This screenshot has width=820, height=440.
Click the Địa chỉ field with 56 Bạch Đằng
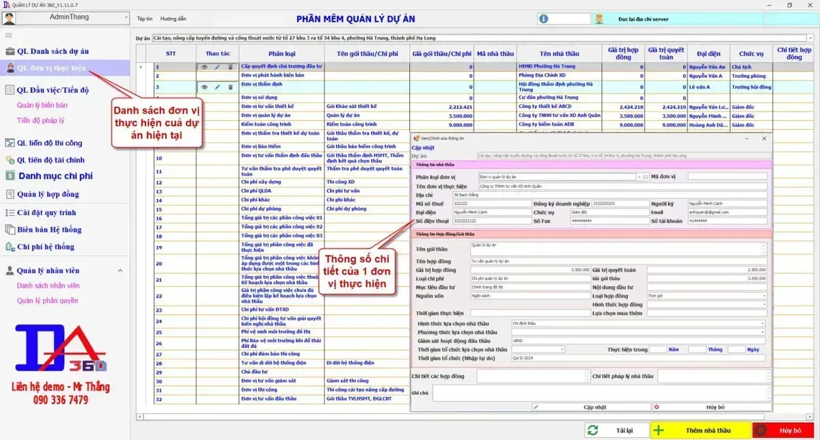coord(610,195)
